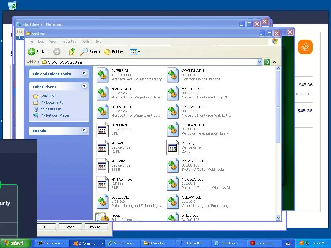Screen dimensions: 331x248
Task: Select the setup information file name
Action: 115,215
